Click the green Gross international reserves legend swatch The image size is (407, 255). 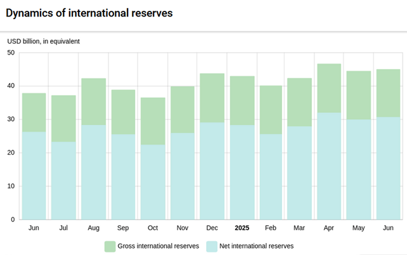pos(110,245)
